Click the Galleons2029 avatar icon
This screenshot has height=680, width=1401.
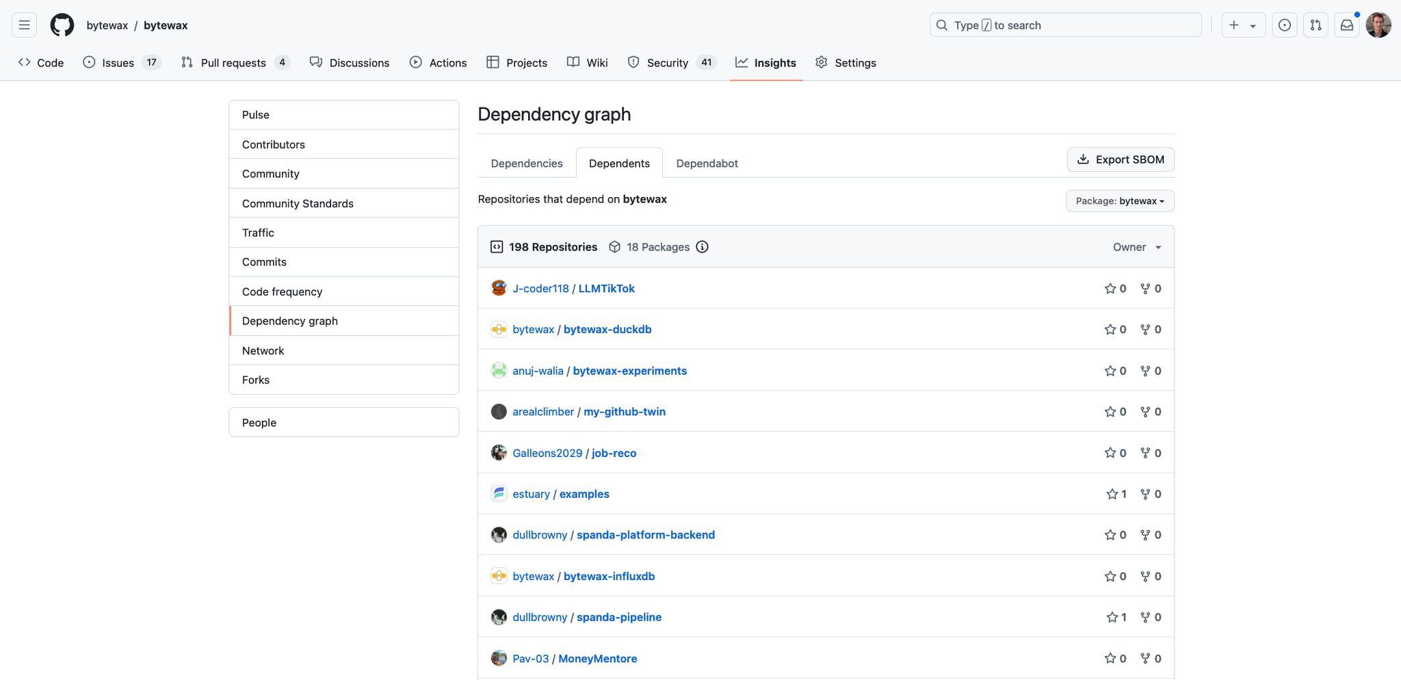tap(499, 452)
